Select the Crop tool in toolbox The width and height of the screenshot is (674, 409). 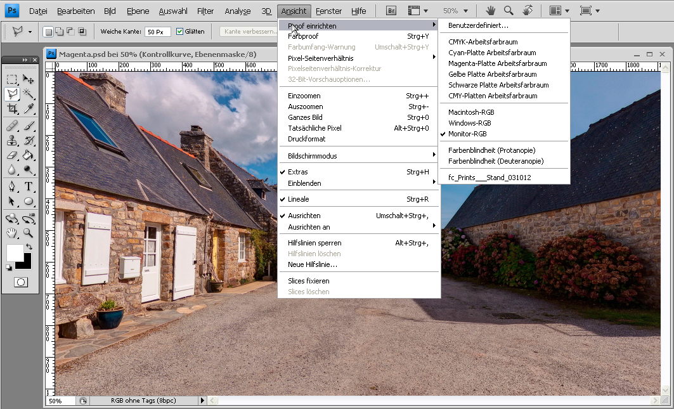pos(12,109)
